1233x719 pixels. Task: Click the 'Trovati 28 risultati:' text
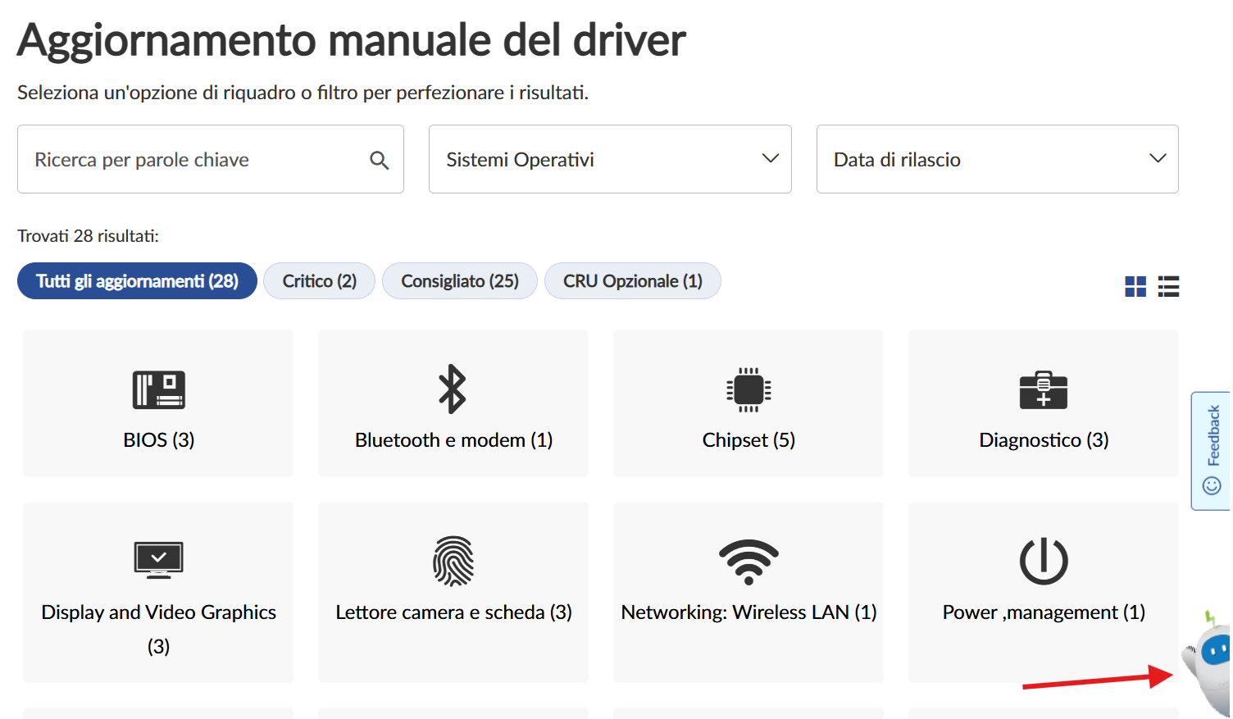pos(88,236)
